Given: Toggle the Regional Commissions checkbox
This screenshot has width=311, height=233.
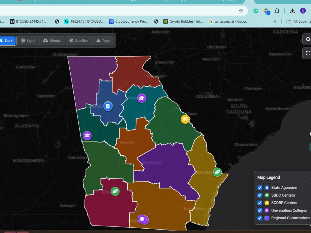Looking at the screenshot, I should point(260,218).
